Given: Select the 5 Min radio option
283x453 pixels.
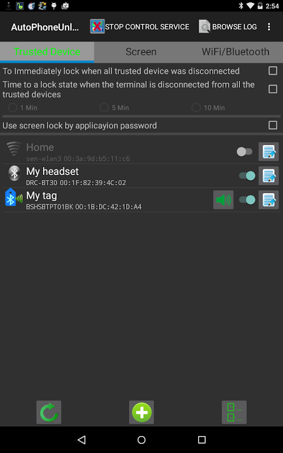Looking at the screenshot, I should [104, 108].
